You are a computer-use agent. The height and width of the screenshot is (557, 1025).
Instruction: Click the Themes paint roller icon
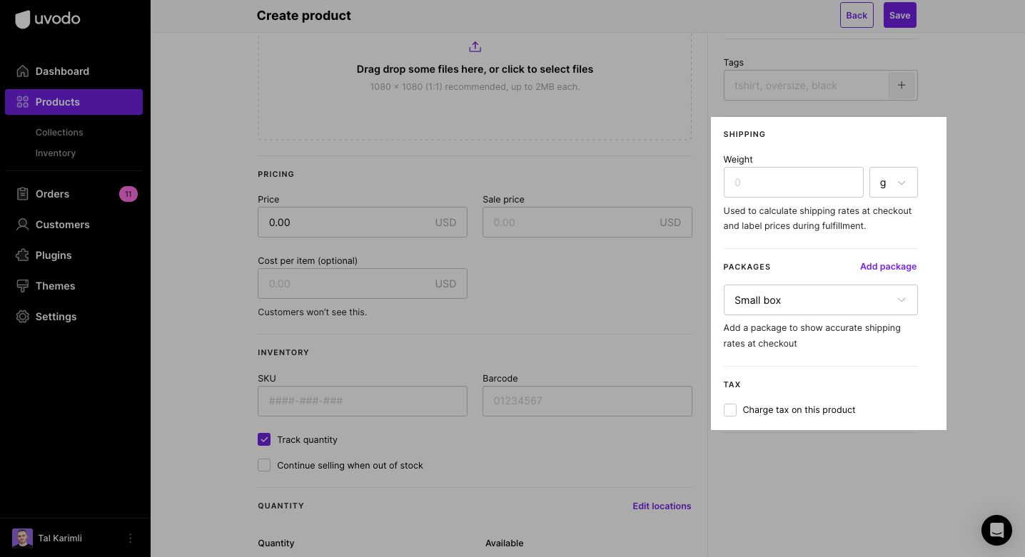pos(23,286)
